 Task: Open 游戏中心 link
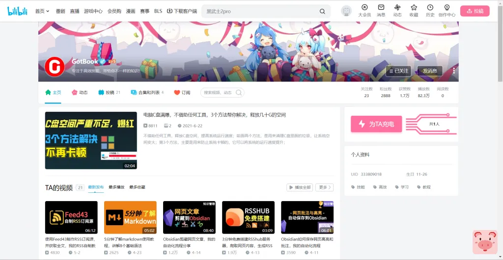click(93, 11)
